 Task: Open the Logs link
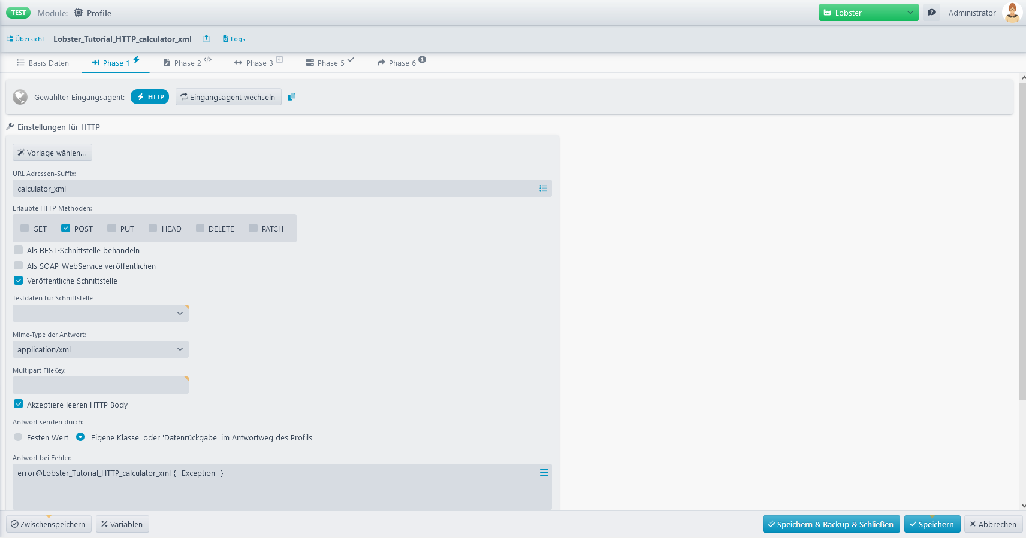pyautogui.click(x=234, y=39)
